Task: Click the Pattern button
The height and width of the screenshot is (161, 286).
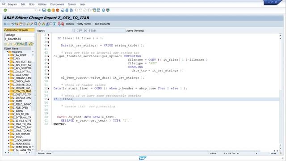Action: (x=70, y=24)
